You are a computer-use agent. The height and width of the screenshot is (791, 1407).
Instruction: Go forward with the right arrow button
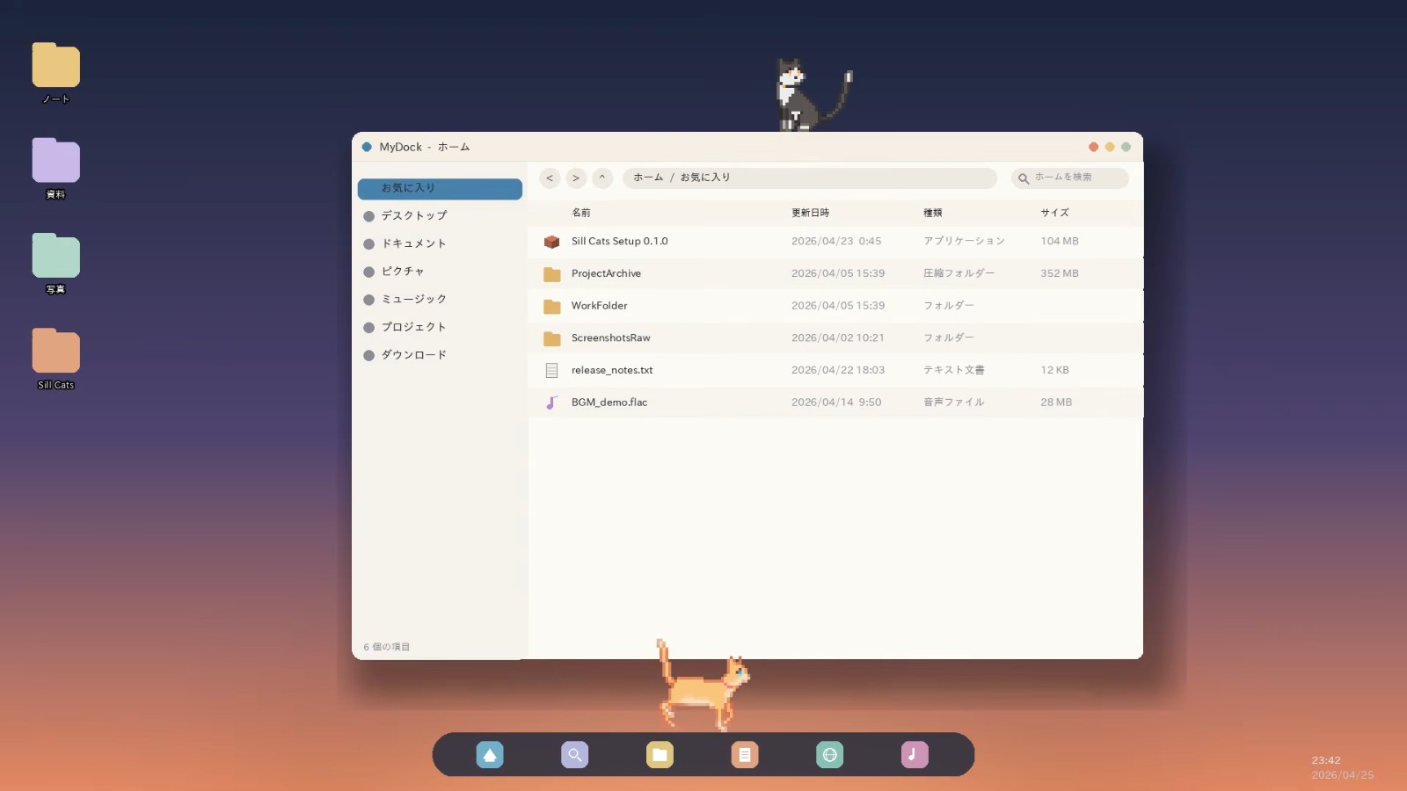(x=576, y=178)
